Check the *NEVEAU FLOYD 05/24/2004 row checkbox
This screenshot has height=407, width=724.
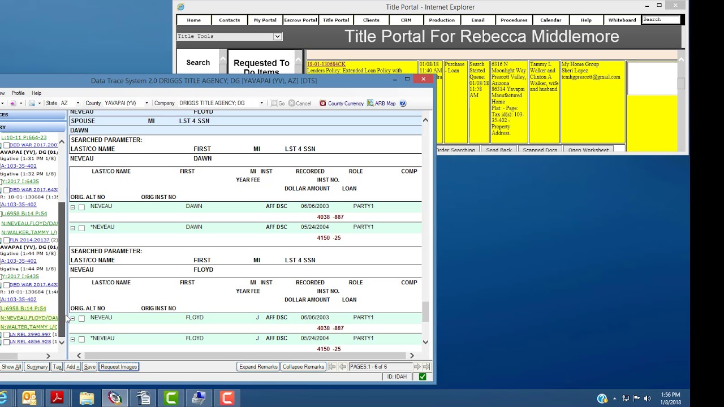click(x=81, y=339)
